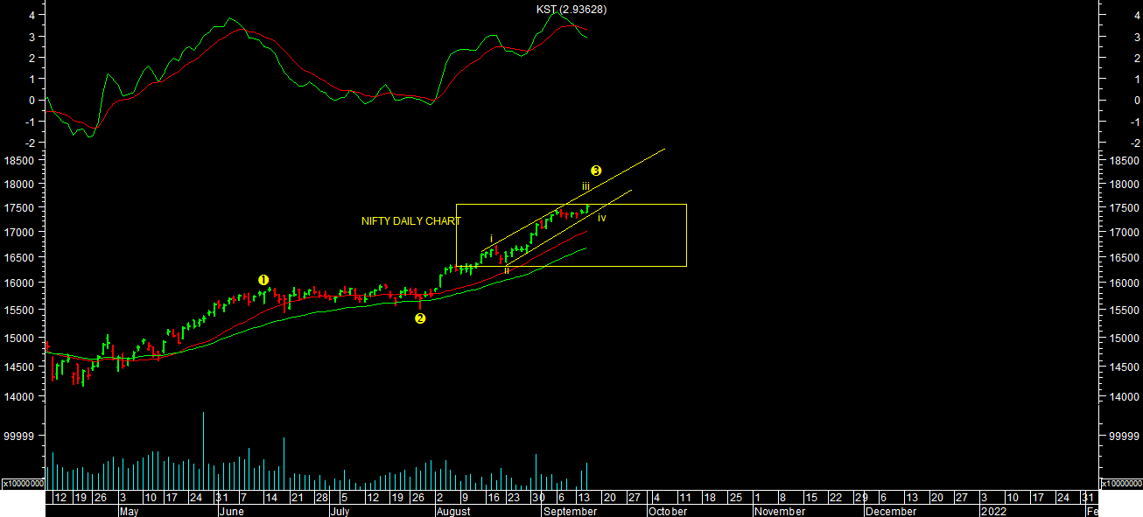Click the September month label on time axis
Image resolution: width=1143 pixels, height=517 pixels.
pyautogui.click(x=569, y=511)
